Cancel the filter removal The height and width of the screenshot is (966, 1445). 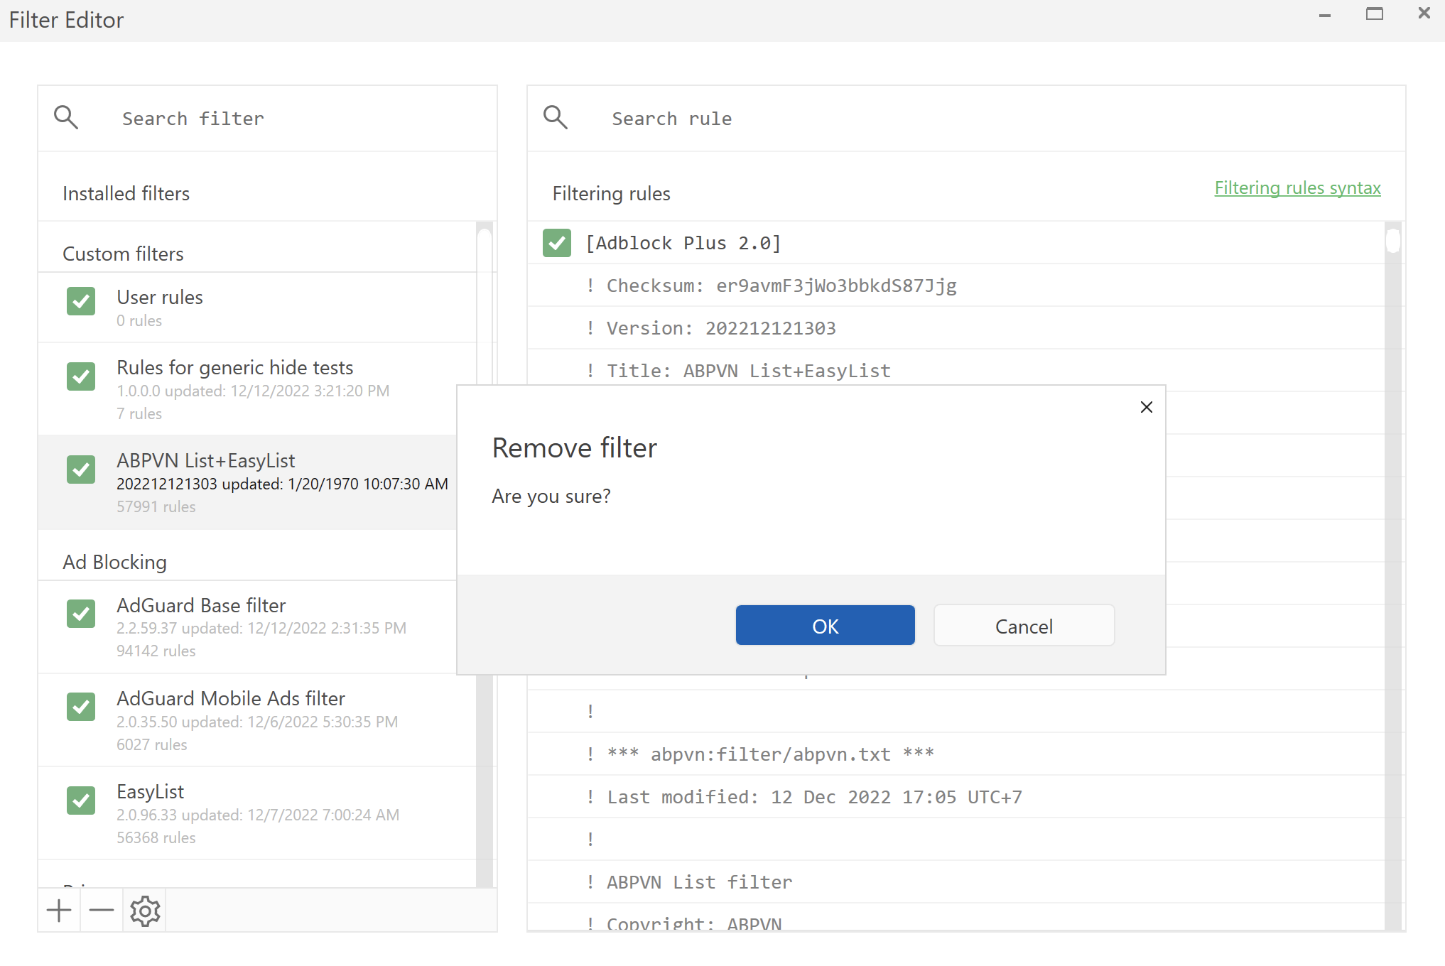(x=1023, y=625)
